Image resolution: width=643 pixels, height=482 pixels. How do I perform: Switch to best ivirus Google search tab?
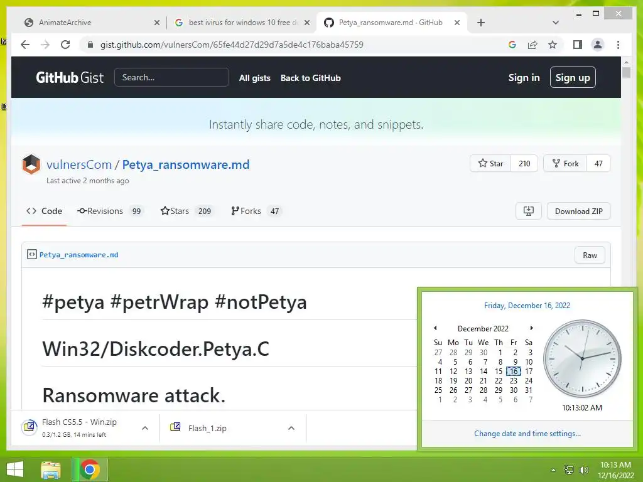[242, 23]
